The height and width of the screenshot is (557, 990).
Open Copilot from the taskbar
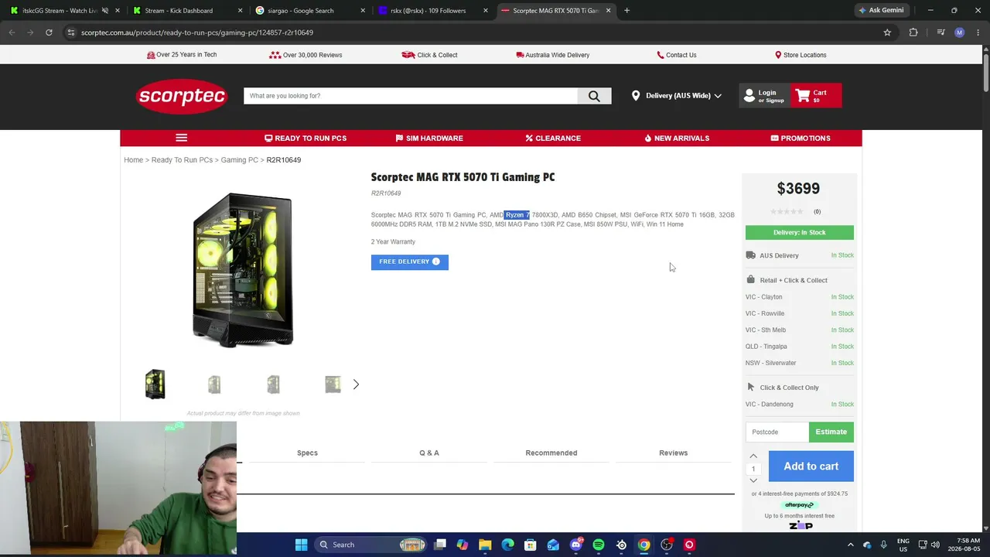coord(463,545)
